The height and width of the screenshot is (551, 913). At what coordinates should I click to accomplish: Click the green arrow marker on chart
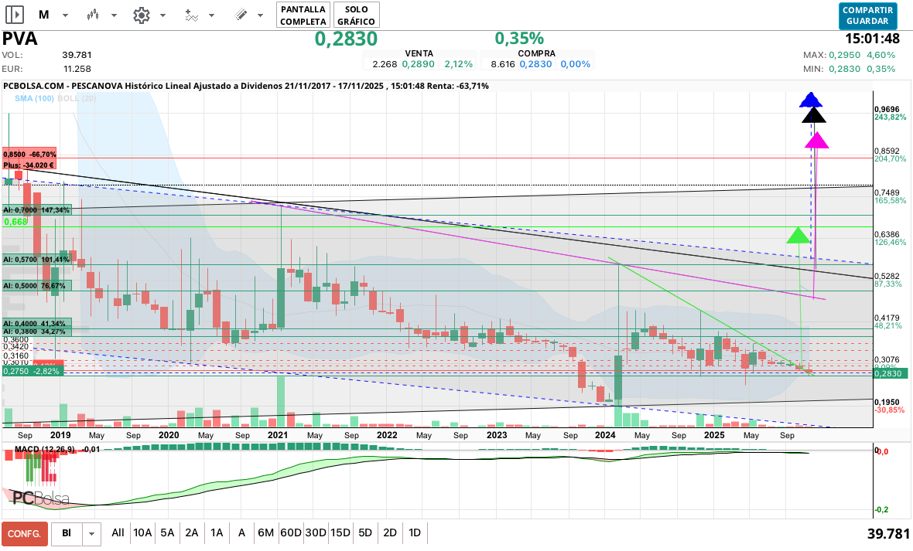798,235
